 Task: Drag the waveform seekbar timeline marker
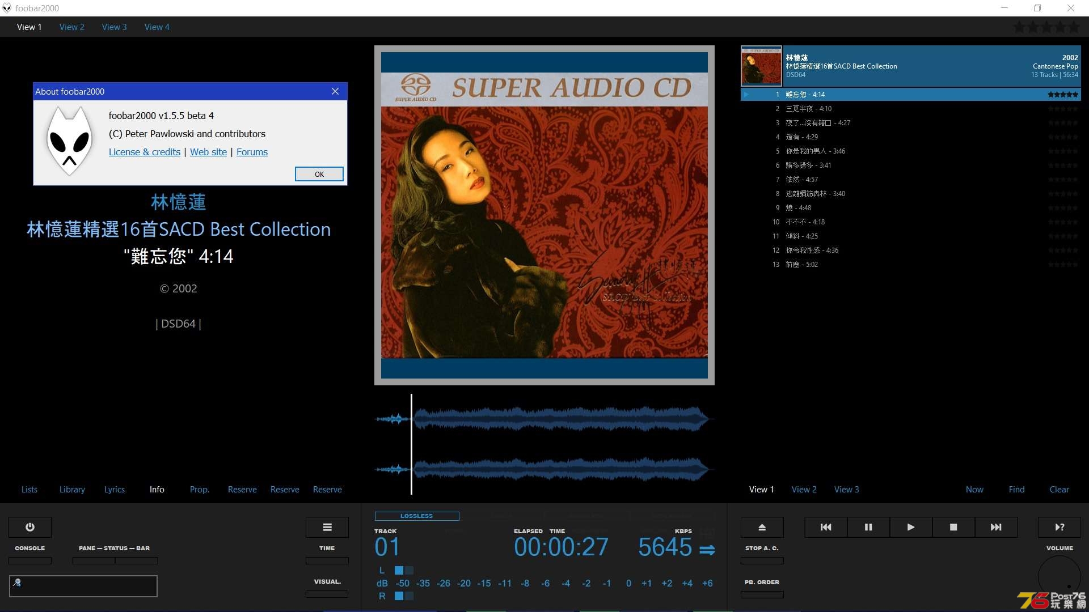coord(410,437)
